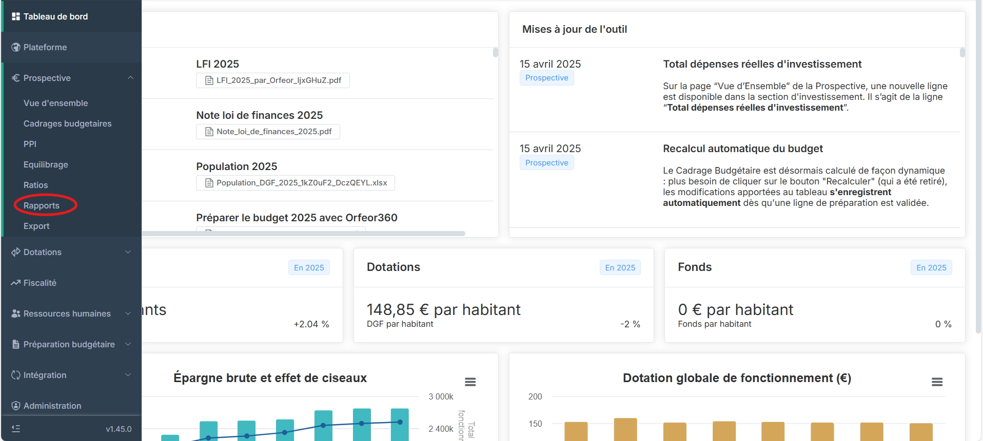Click the Plateforme globe icon
983x441 pixels.
coord(16,47)
